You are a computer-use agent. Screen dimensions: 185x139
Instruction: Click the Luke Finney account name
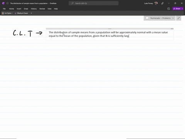pos(148,3)
